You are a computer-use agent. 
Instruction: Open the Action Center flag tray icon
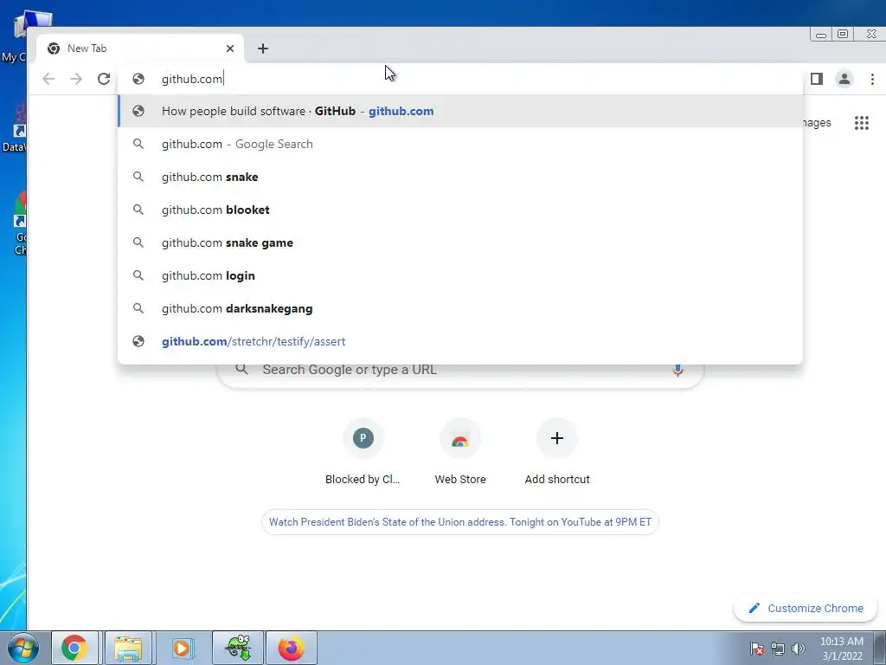[x=757, y=649]
